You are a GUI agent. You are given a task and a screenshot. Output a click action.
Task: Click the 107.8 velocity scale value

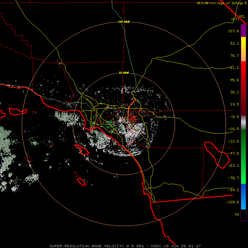point(233,31)
